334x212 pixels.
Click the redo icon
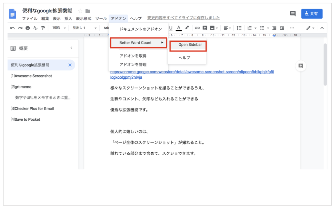(x=20, y=28)
